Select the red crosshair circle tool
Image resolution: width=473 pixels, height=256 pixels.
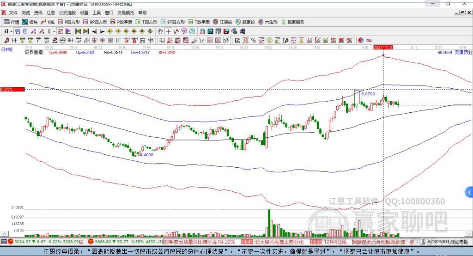[x=94, y=40]
